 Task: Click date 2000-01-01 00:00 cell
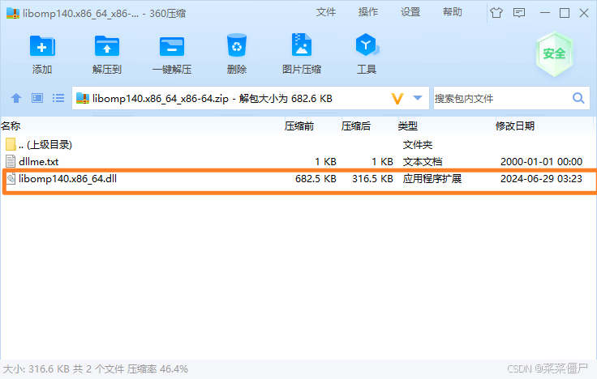[541, 161]
